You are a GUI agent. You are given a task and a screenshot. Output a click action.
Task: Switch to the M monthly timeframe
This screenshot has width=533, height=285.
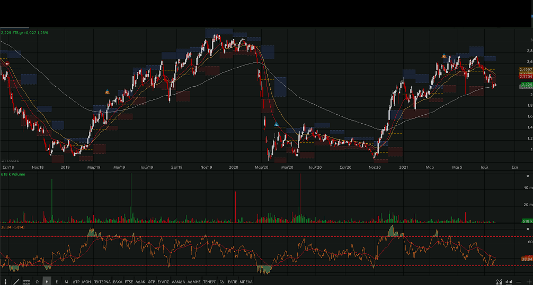pos(66,282)
